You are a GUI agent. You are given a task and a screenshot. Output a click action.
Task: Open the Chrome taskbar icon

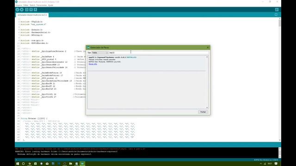(x=30, y=164)
